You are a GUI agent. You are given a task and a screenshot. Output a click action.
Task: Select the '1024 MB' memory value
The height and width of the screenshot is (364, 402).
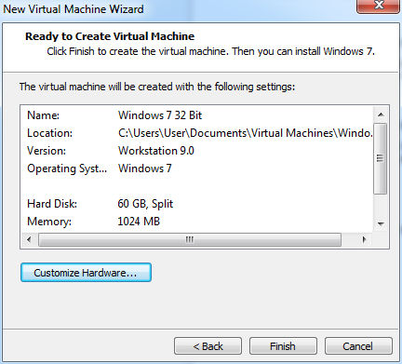tap(139, 222)
